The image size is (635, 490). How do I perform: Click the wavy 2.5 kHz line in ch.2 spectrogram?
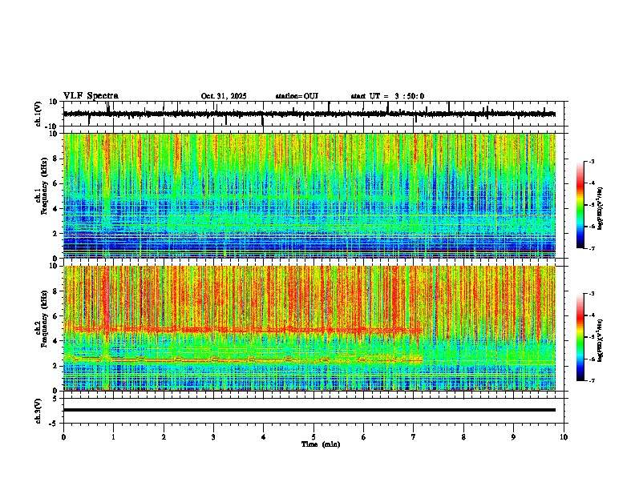tap(243, 359)
